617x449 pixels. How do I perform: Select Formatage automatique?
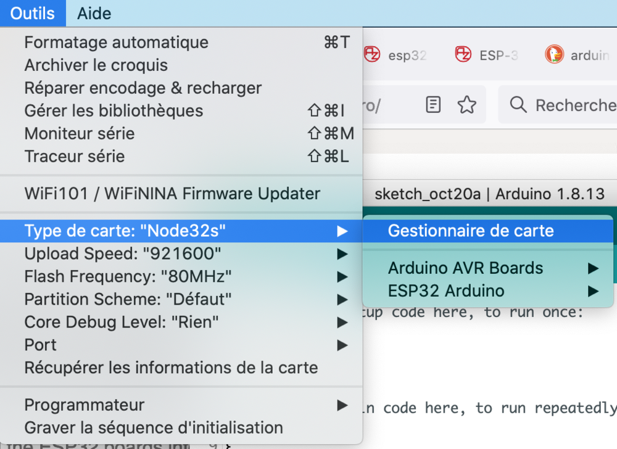(181, 43)
